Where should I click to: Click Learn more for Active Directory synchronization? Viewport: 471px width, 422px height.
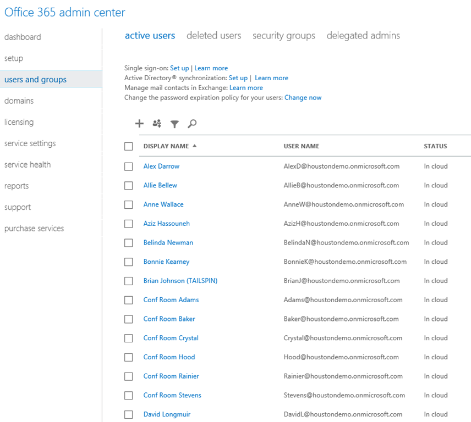[272, 78]
